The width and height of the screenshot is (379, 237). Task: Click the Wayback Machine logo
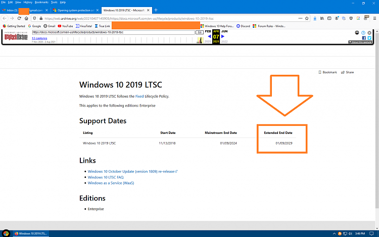click(16, 36)
